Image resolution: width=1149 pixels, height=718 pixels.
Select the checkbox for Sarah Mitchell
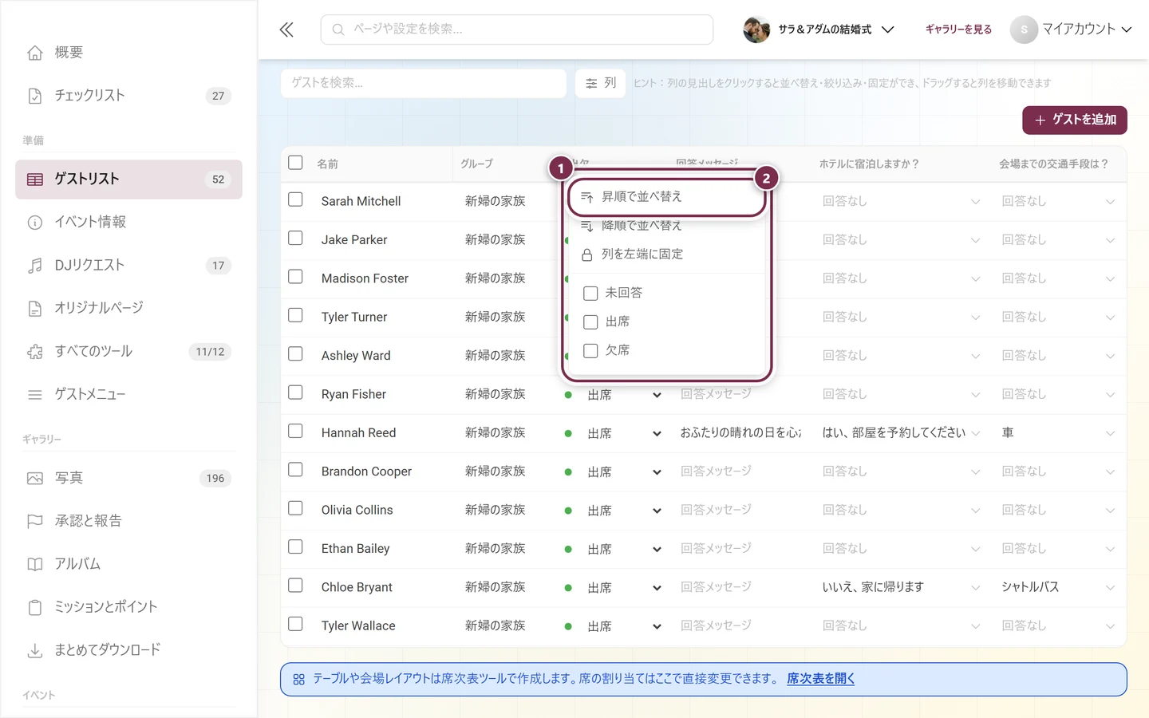[295, 199]
